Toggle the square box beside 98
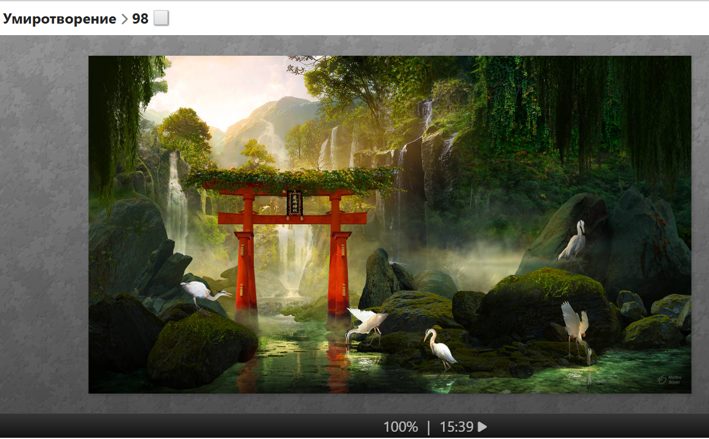The width and height of the screenshot is (709, 439). coord(161,19)
